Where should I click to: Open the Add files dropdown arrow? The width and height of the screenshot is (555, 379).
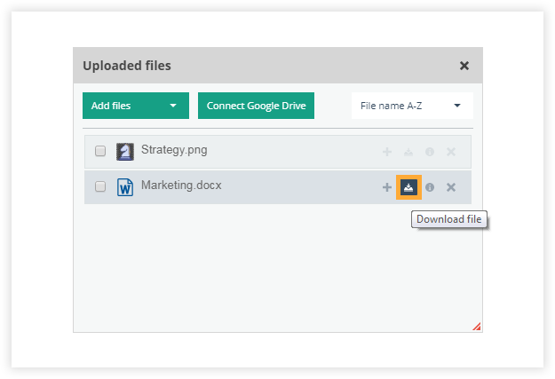(173, 106)
